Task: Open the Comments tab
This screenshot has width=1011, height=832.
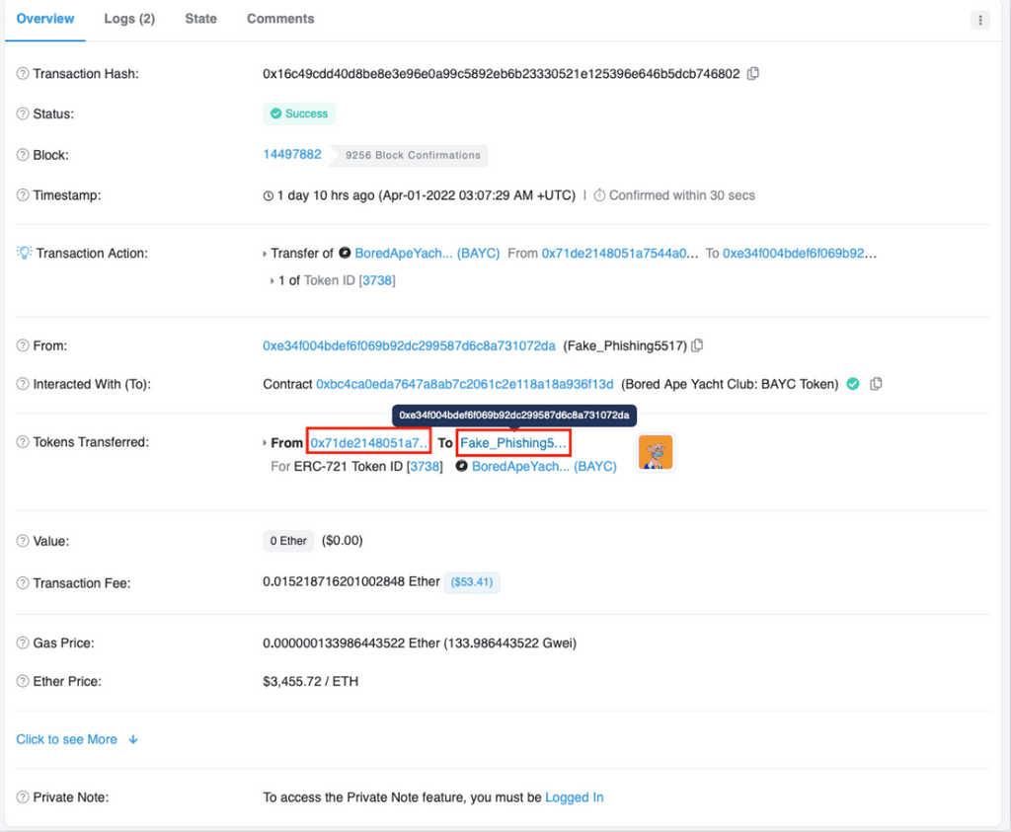Action: [280, 19]
